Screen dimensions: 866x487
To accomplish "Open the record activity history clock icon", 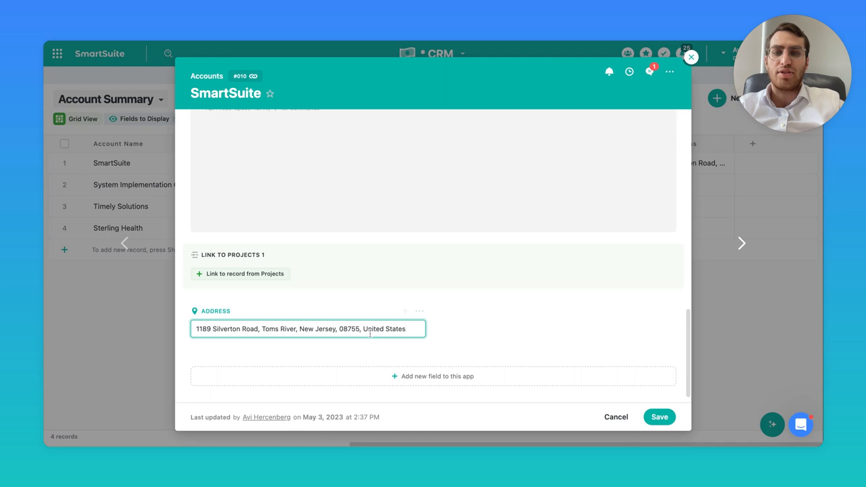I will pyautogui.click(x=629, y=72).
